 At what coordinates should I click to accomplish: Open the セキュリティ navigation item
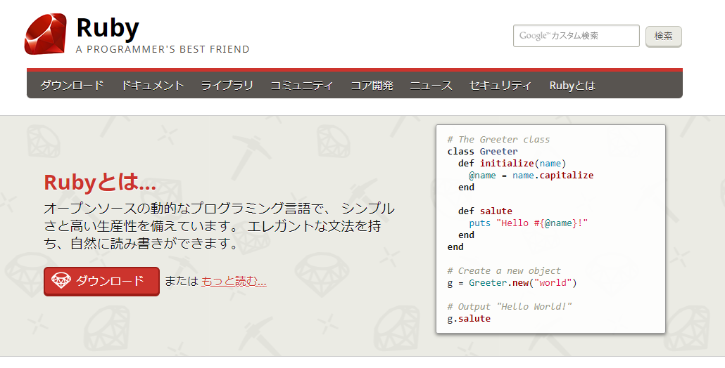[500, 85]
